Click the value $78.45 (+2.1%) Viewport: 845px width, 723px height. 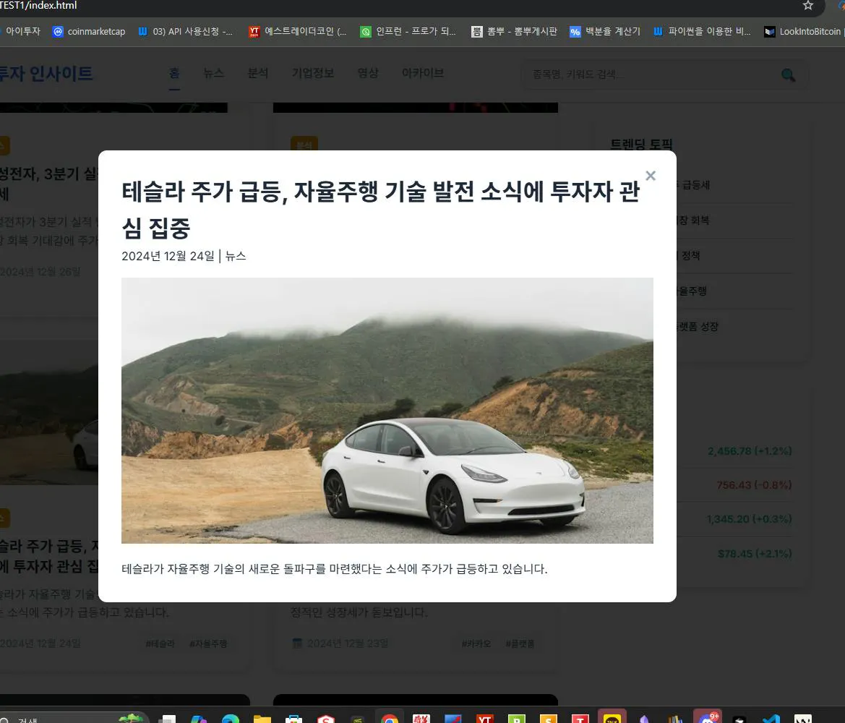coord(755,554)
